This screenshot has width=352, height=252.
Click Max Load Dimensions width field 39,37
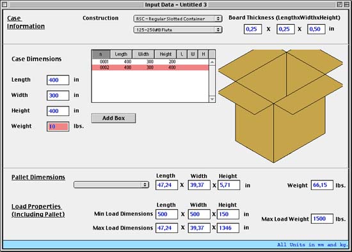(x=199, y=228)
